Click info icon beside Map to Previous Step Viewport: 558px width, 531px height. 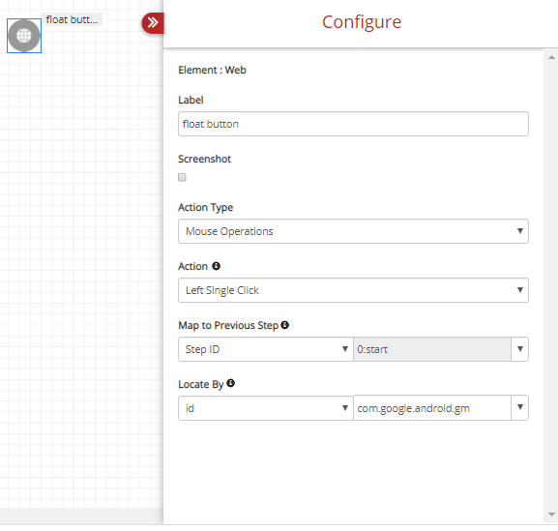(284, 325)
